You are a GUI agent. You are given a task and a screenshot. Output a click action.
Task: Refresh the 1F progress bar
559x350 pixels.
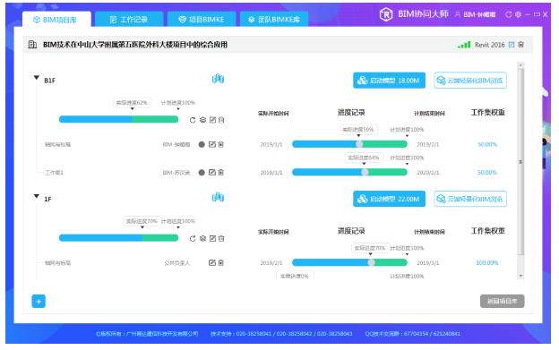(193, 239)
